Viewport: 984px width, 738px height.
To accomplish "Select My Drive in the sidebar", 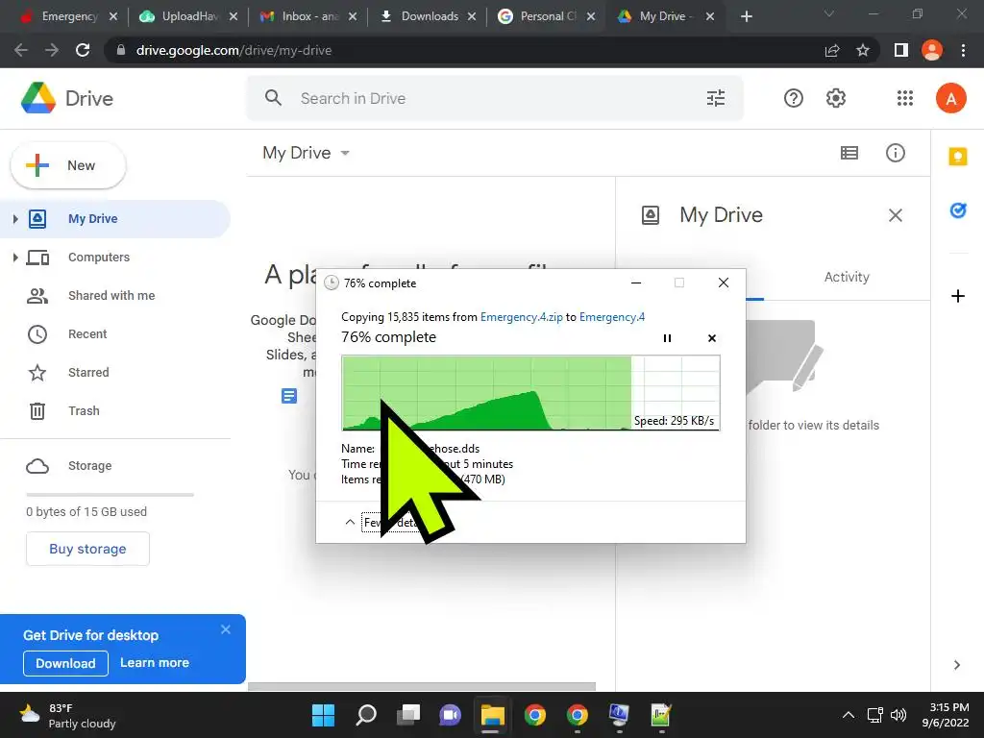I will (115, 218).
